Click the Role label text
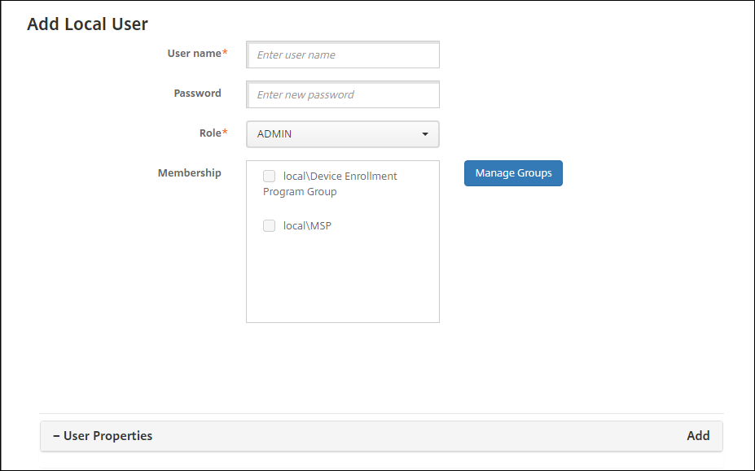 point(210,133)
